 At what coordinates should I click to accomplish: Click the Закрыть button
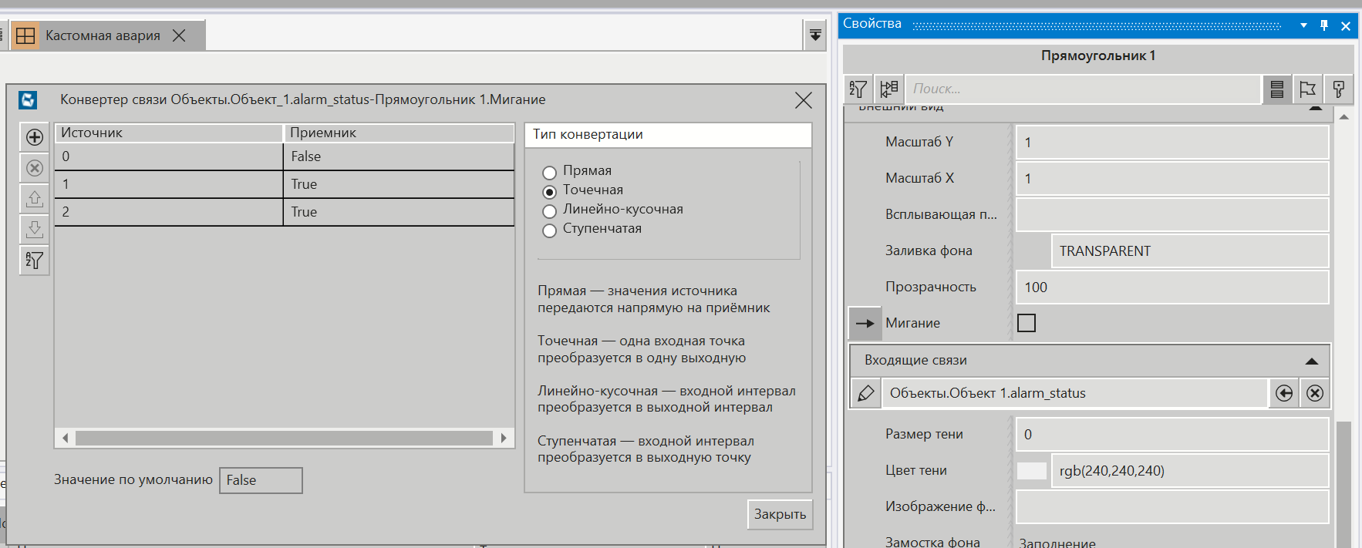(x=780, y=514)
